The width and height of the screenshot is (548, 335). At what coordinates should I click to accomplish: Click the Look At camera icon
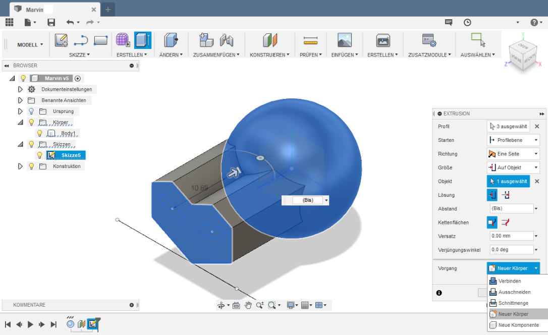coord(236,305)
